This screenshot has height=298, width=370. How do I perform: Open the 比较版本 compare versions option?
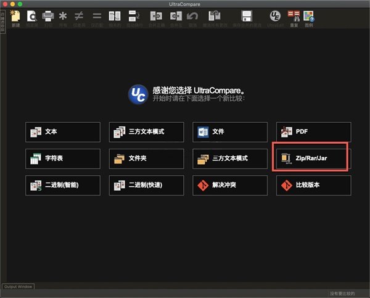pos(314,185)
